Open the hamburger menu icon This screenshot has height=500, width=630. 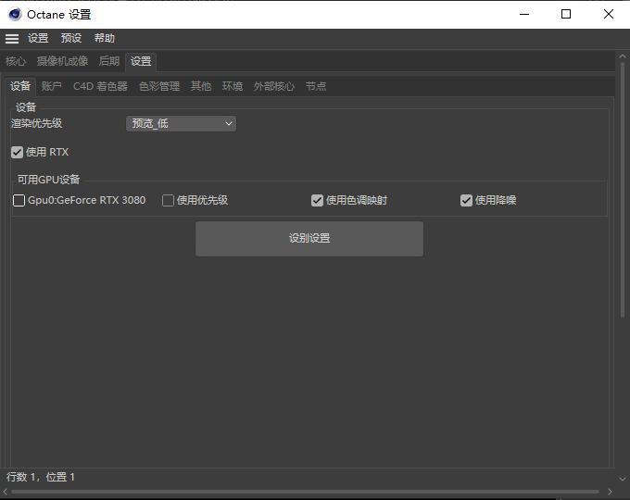pos(12,39)
